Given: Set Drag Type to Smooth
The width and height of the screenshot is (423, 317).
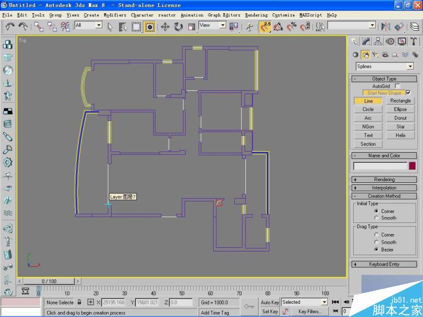Looking at the screenshot, I should pyautogui.click(x=378, y=242).
